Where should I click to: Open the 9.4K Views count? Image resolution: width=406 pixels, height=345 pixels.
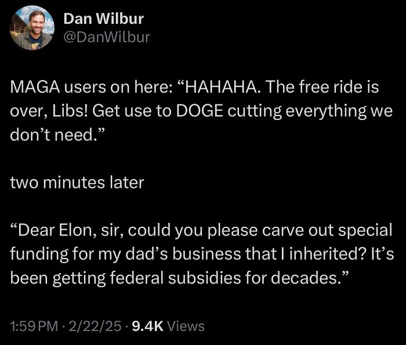[x=168, y=326]
